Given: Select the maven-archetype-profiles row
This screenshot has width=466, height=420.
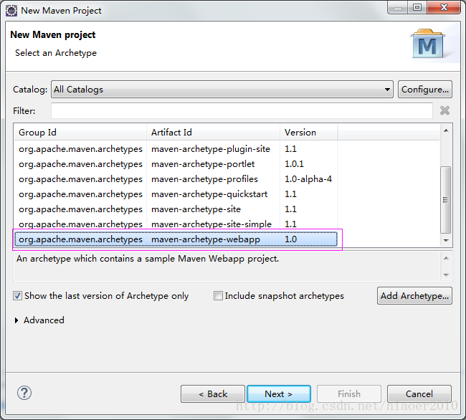Looking at the screenshot, I should click(x=176, y=179).
